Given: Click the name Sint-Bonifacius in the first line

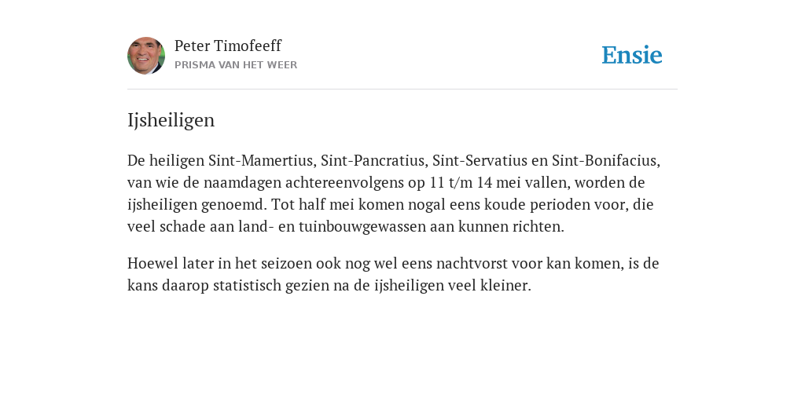Looking at the screenshot, I should pyautogui.click(x=606, y=160).
